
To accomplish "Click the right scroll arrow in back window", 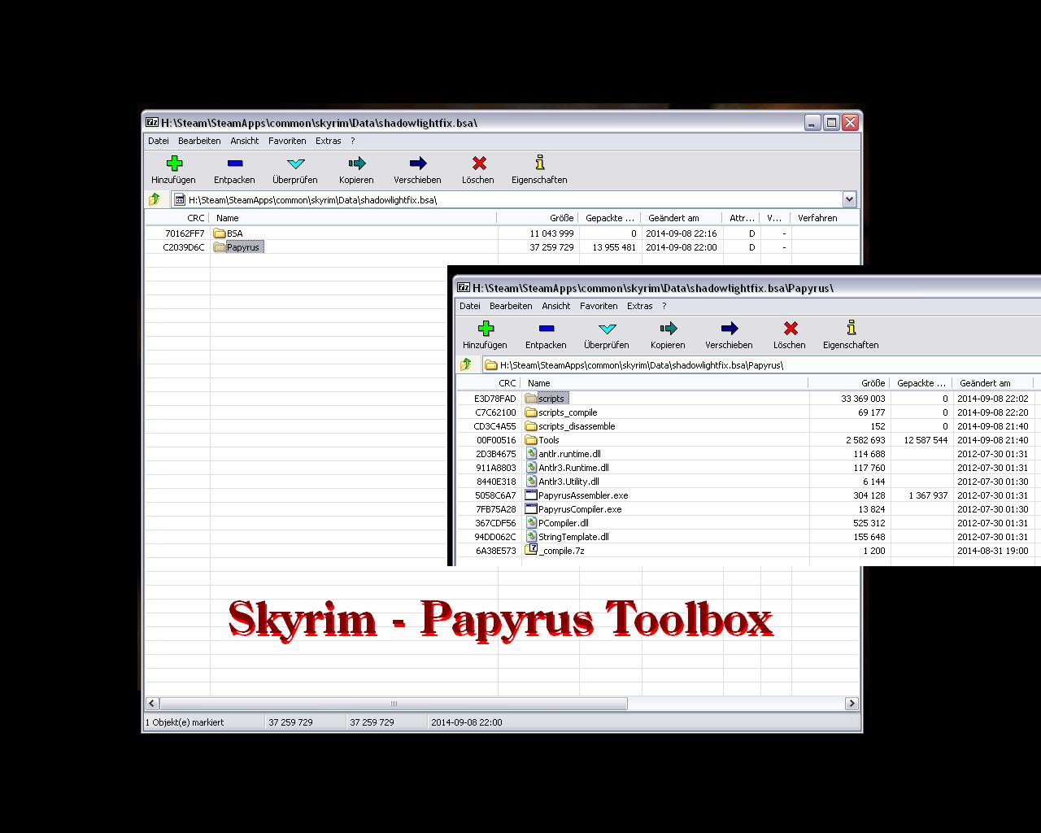I will pyautogui.click(x=852, y=704).
